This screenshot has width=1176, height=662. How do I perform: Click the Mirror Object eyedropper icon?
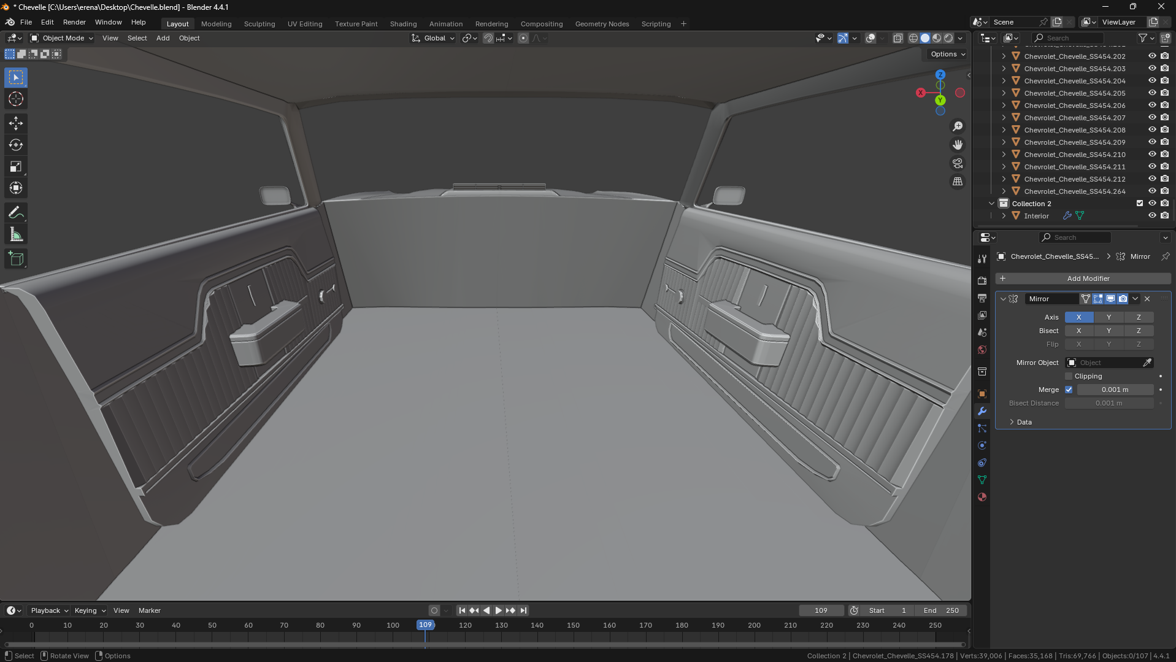(1147, 363)
